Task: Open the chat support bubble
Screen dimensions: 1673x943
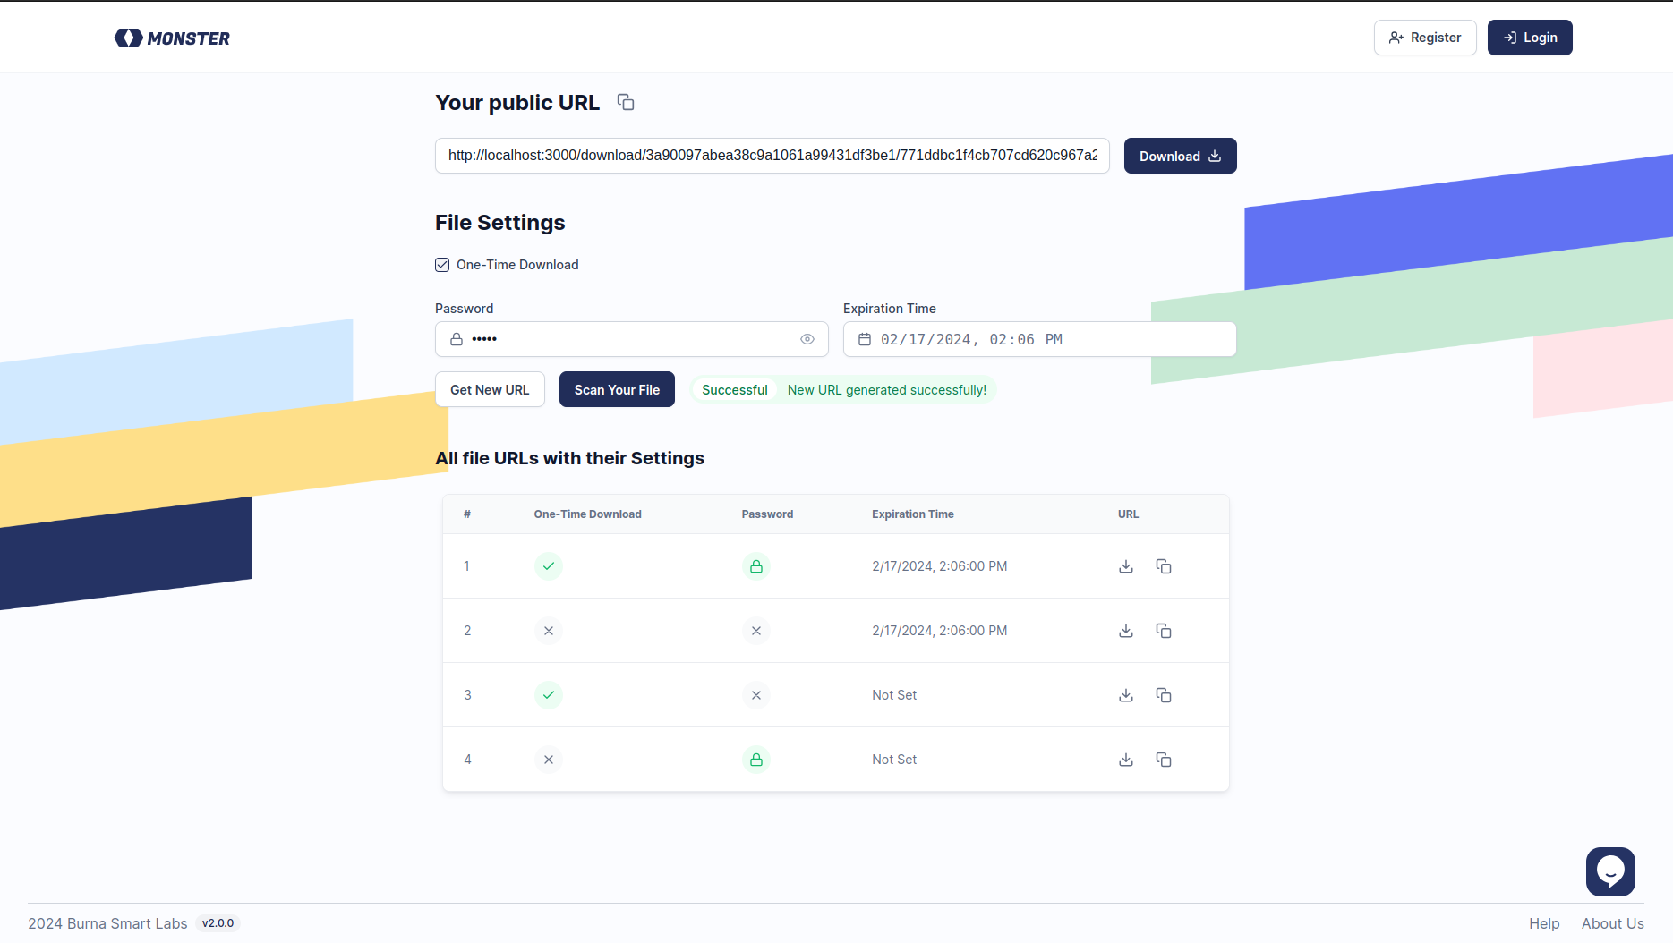Action: coord(1610,871)
